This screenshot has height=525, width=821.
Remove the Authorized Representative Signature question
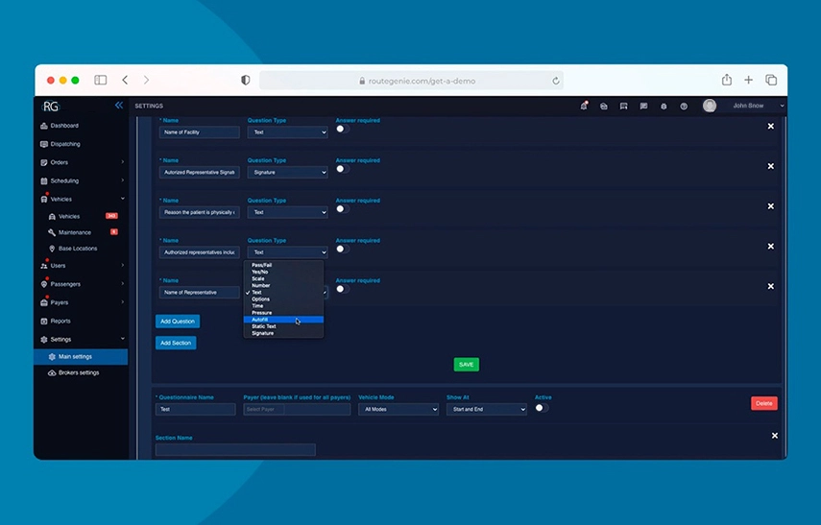pos(771,166)
